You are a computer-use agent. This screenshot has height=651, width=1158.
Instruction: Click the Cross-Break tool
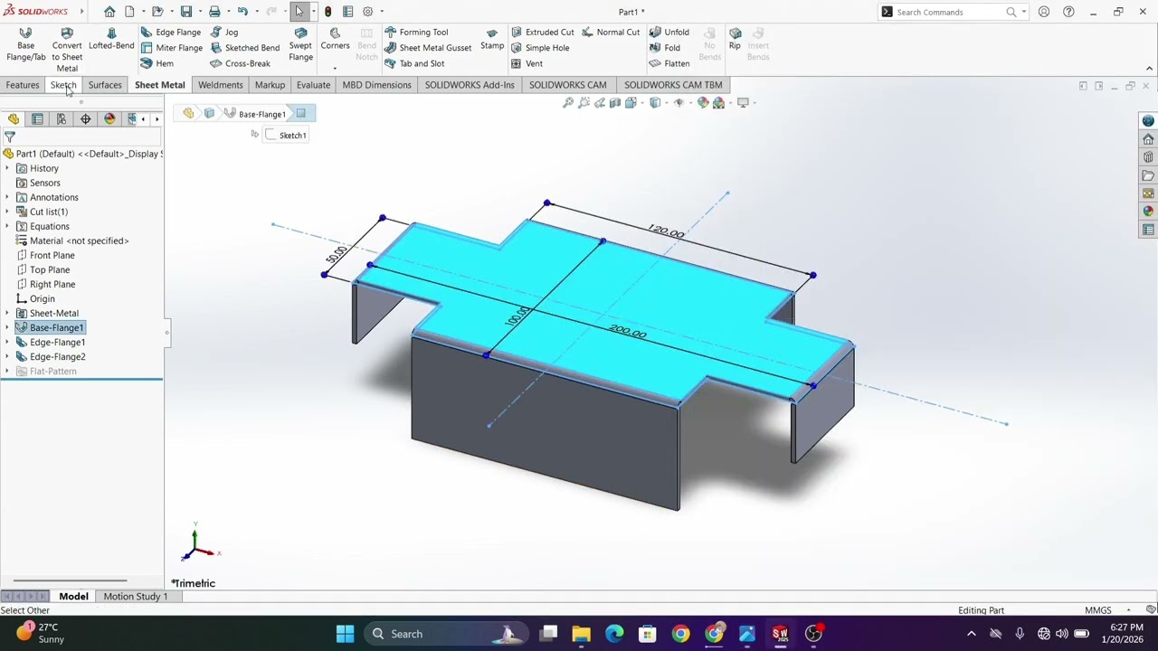pos(241,63)
